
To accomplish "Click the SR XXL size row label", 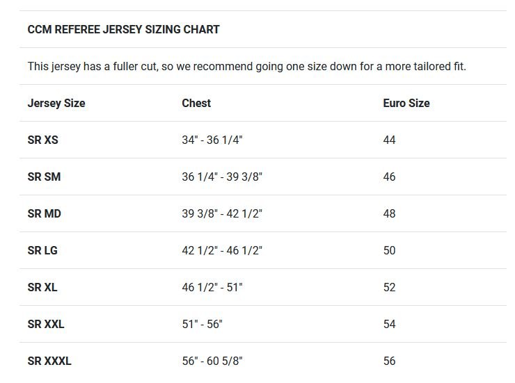I will click(x=46, y=324).
